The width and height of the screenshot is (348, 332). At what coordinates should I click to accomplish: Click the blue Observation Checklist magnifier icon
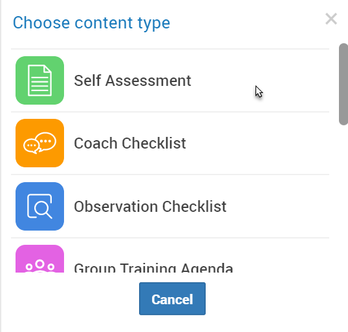(39, 206)
